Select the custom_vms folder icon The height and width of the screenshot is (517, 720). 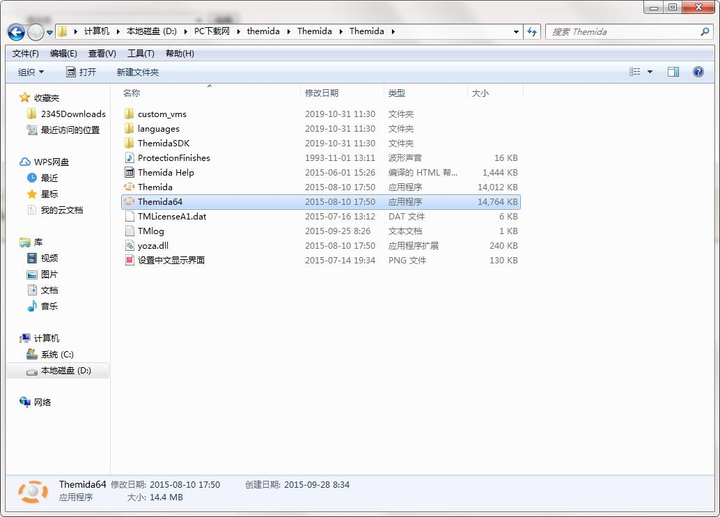click(x=130, y=114)
